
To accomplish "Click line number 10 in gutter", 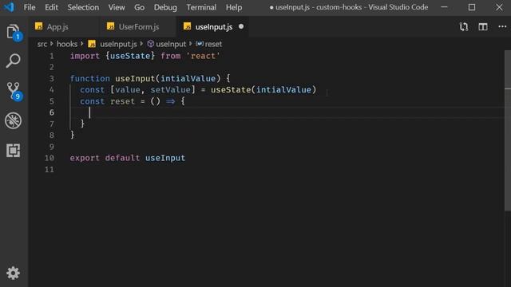I will pyautogui.click(x=50, y=158).
